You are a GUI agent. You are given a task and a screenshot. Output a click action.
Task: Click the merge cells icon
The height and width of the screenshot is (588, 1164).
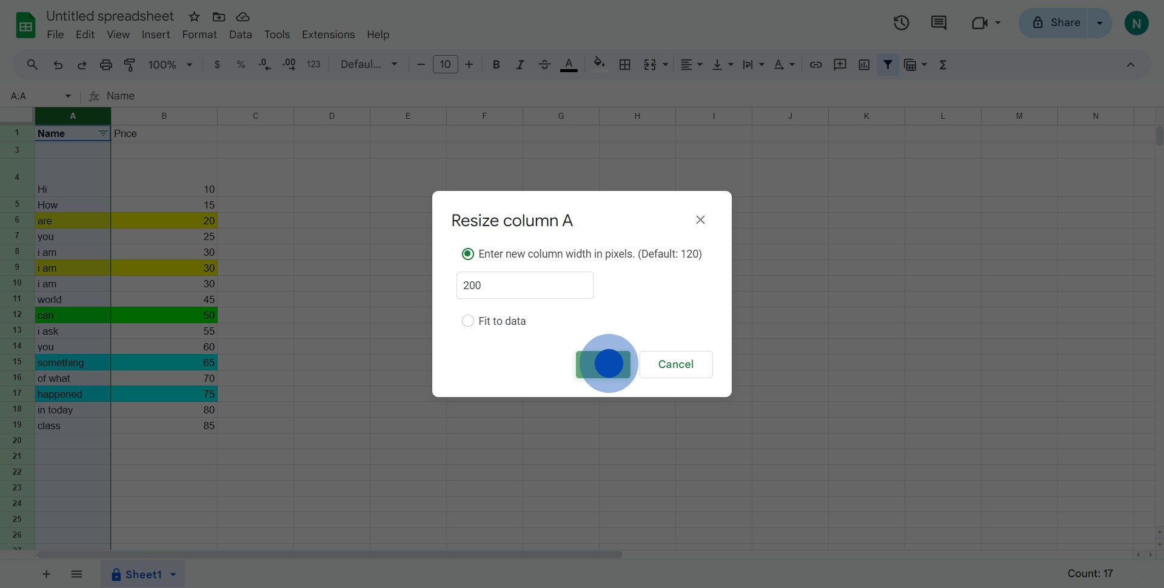[x=649, y=64]
